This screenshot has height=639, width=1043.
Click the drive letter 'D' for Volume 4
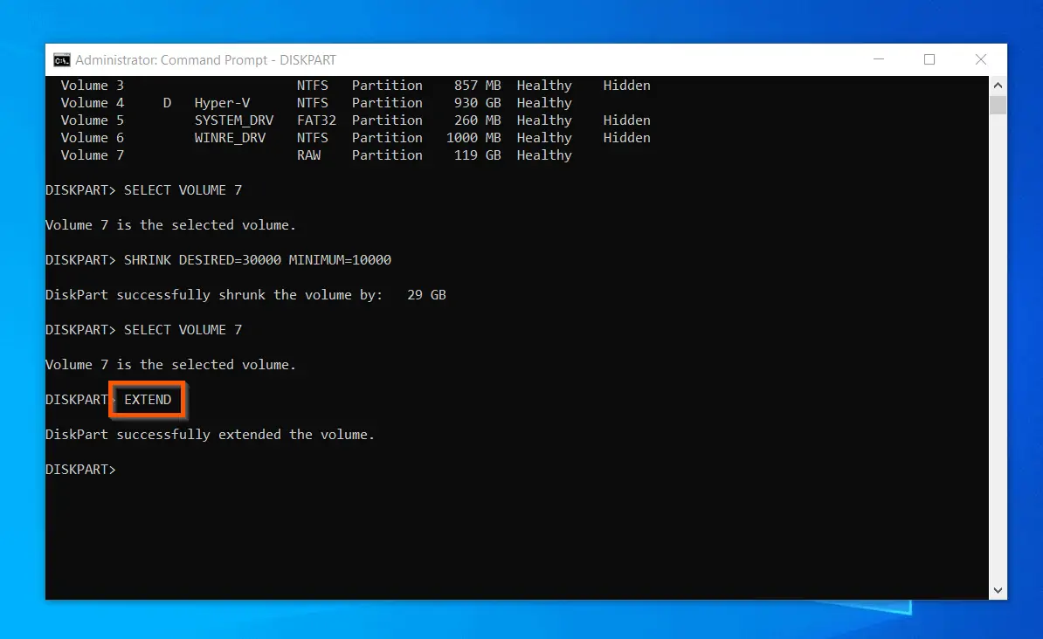(x=167, y=102)
